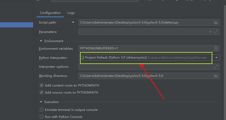Open the Script path type dropdown arrow
This screenshot has width=226, height=120.
click(x=73, y=22)
